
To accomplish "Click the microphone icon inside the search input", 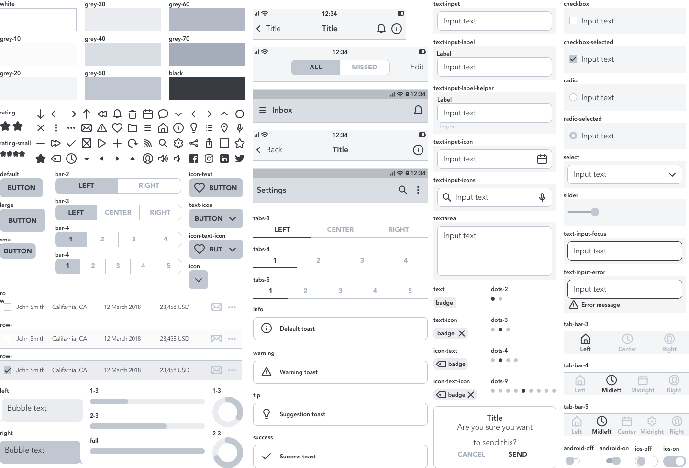I will pyautogui.click(x=542, y=197).
